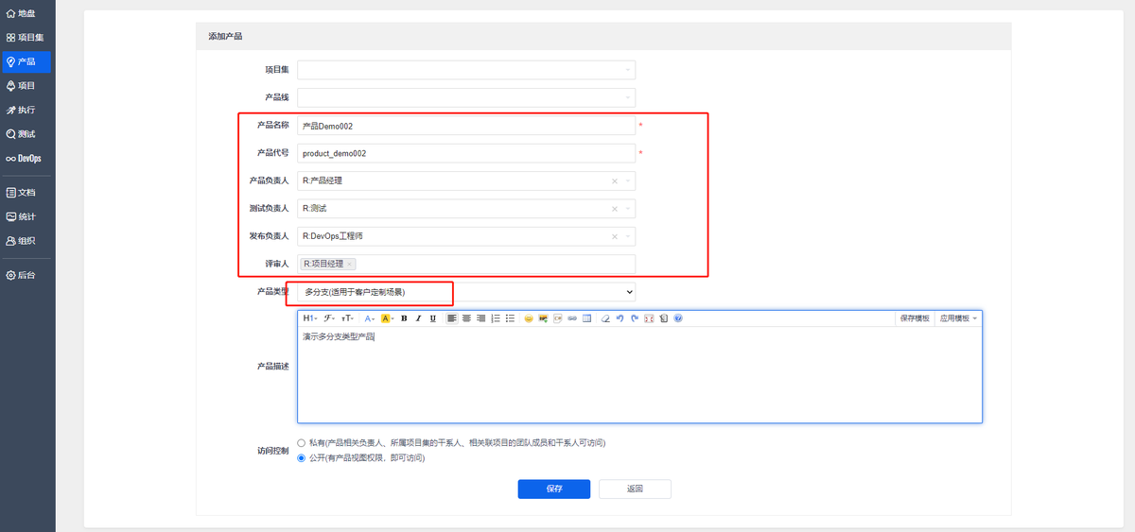Image resolution: width=1135 pixels, height=532 pixels.
Task: Insert hyperlink via editor toolbar
Action: click(572, 318)
